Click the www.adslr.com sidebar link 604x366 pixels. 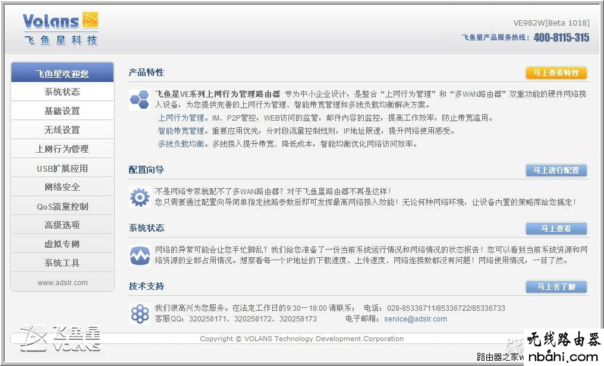[x=62, y=282]
